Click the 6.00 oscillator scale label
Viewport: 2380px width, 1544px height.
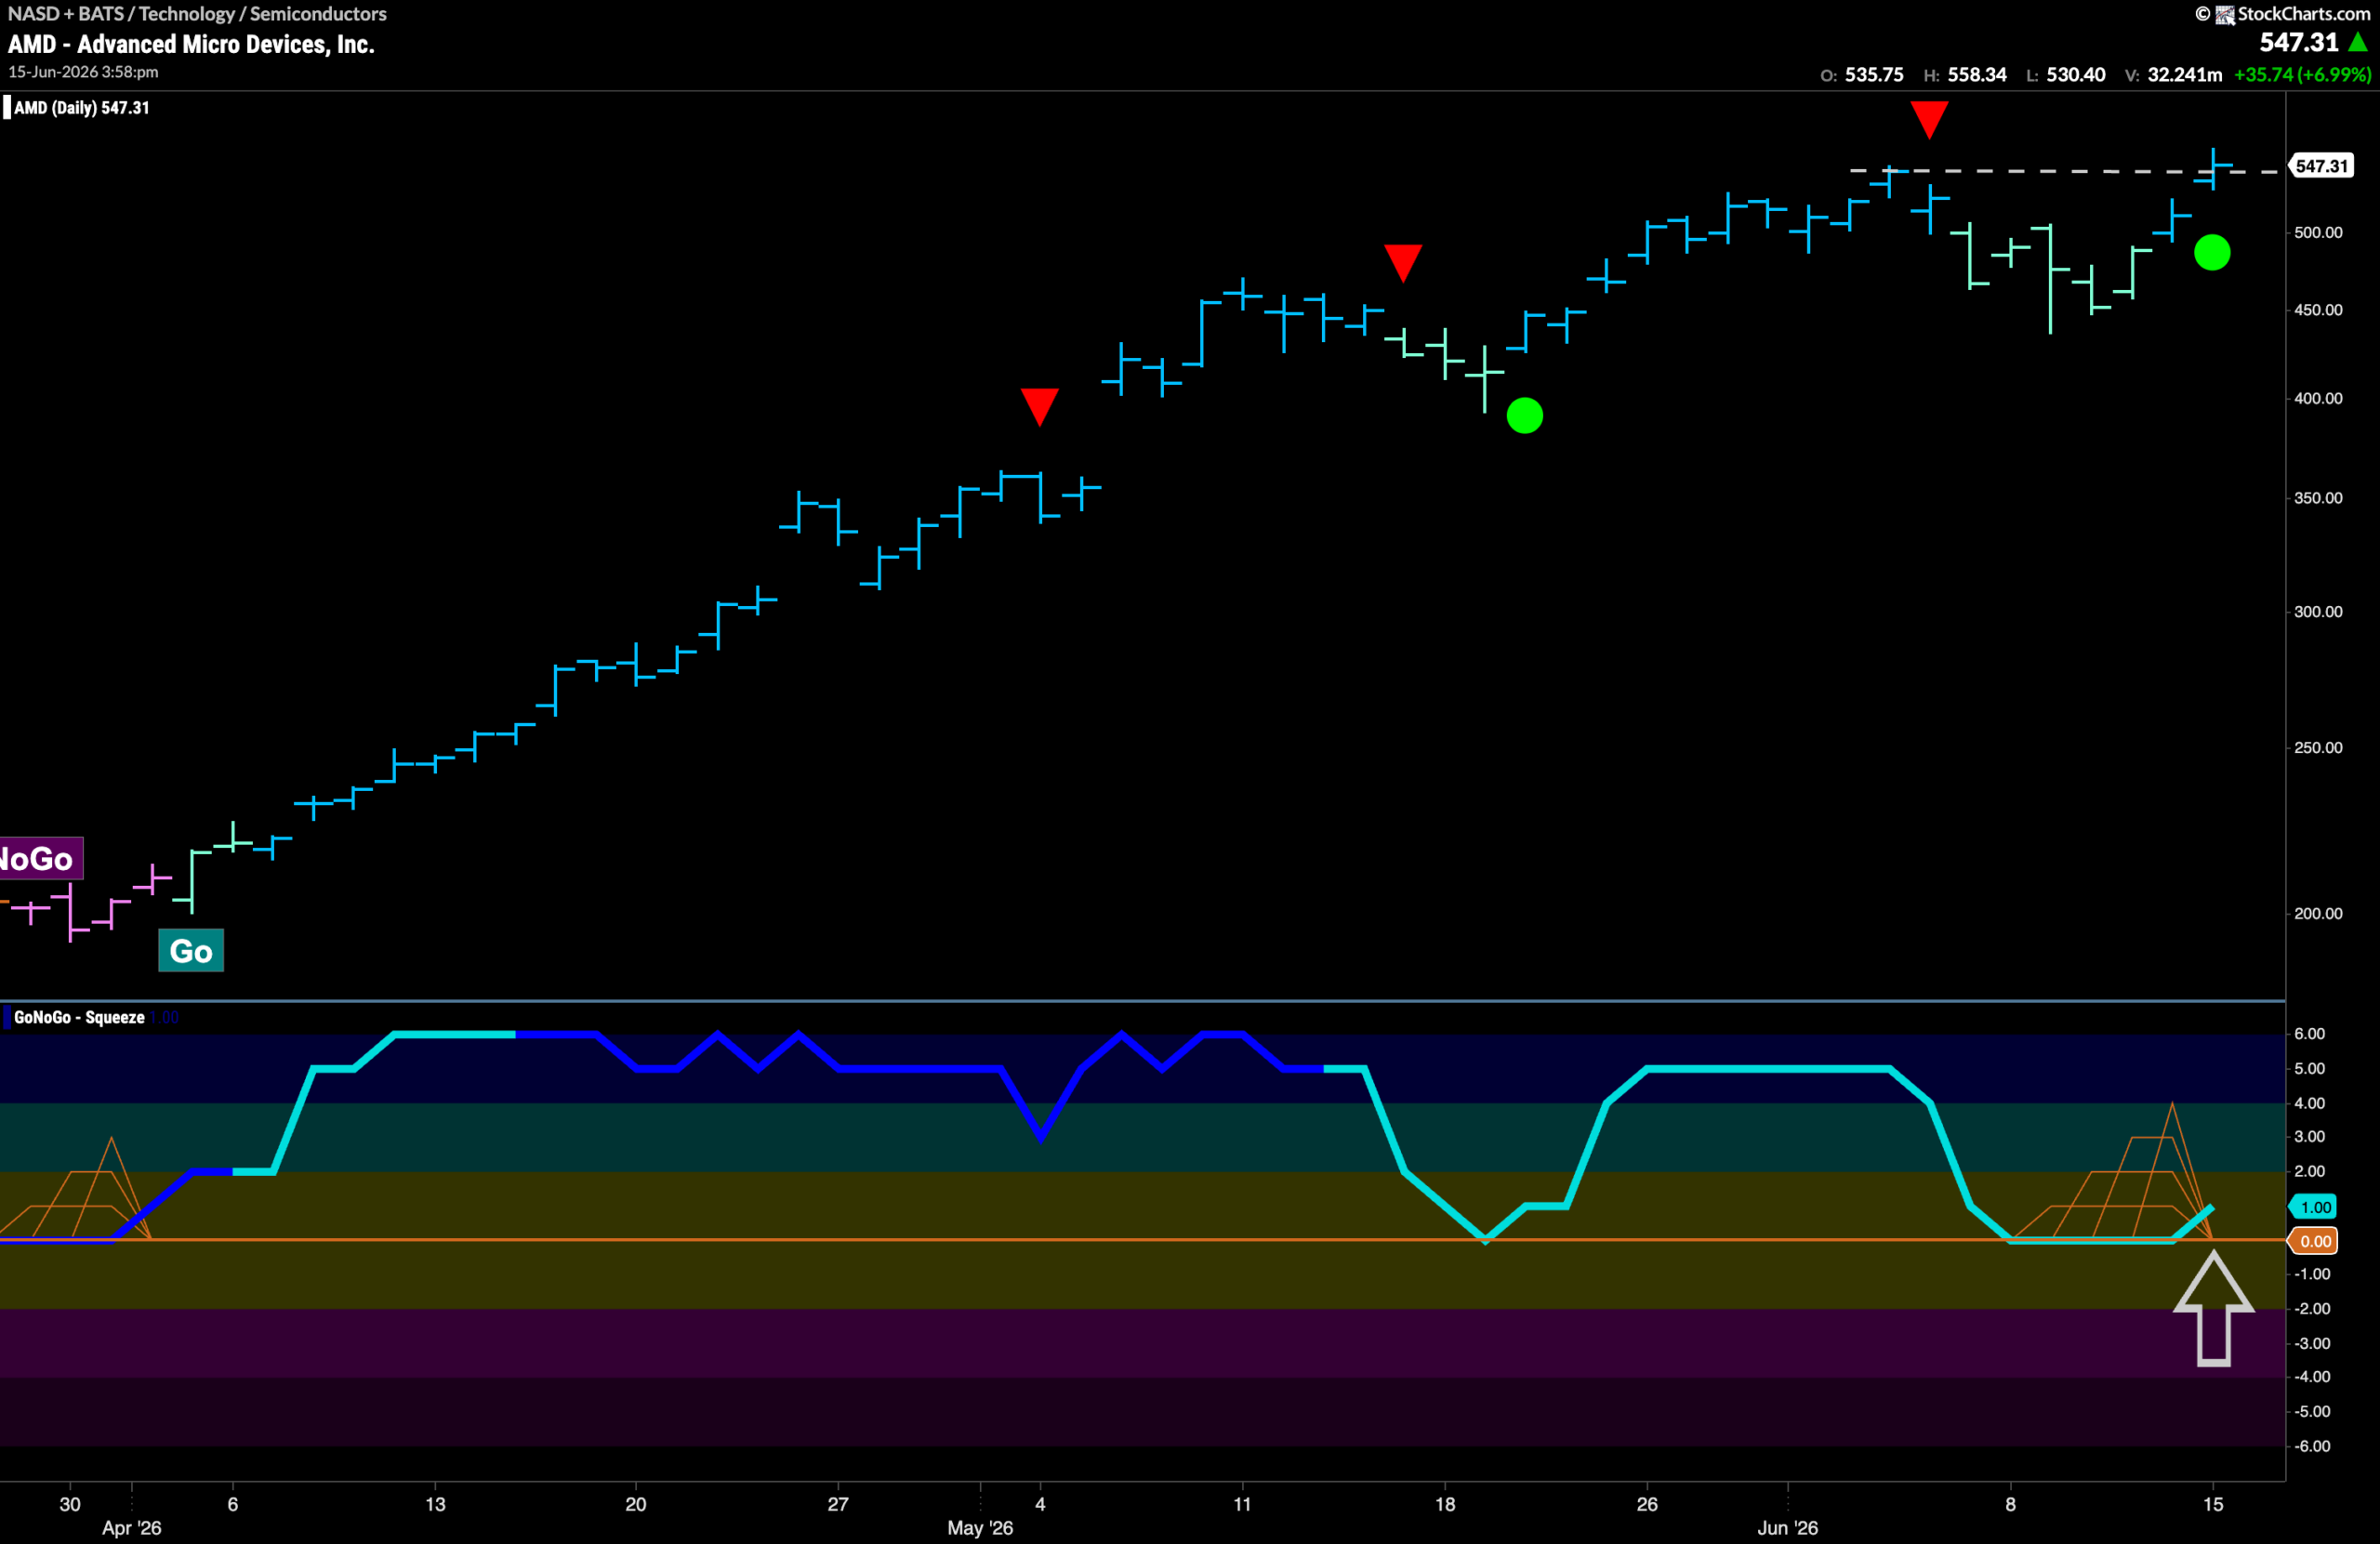[x=2309, y=1034]
